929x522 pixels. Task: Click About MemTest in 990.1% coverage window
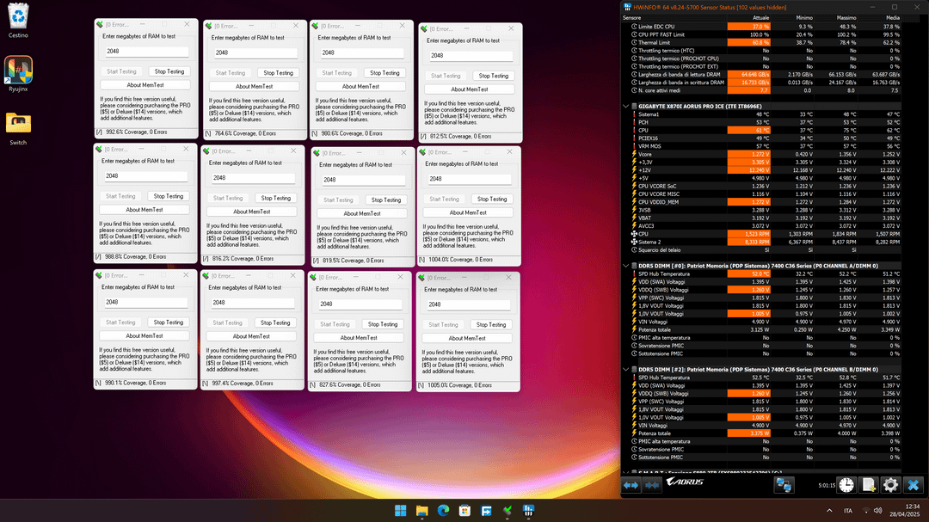tap(145, 336)
